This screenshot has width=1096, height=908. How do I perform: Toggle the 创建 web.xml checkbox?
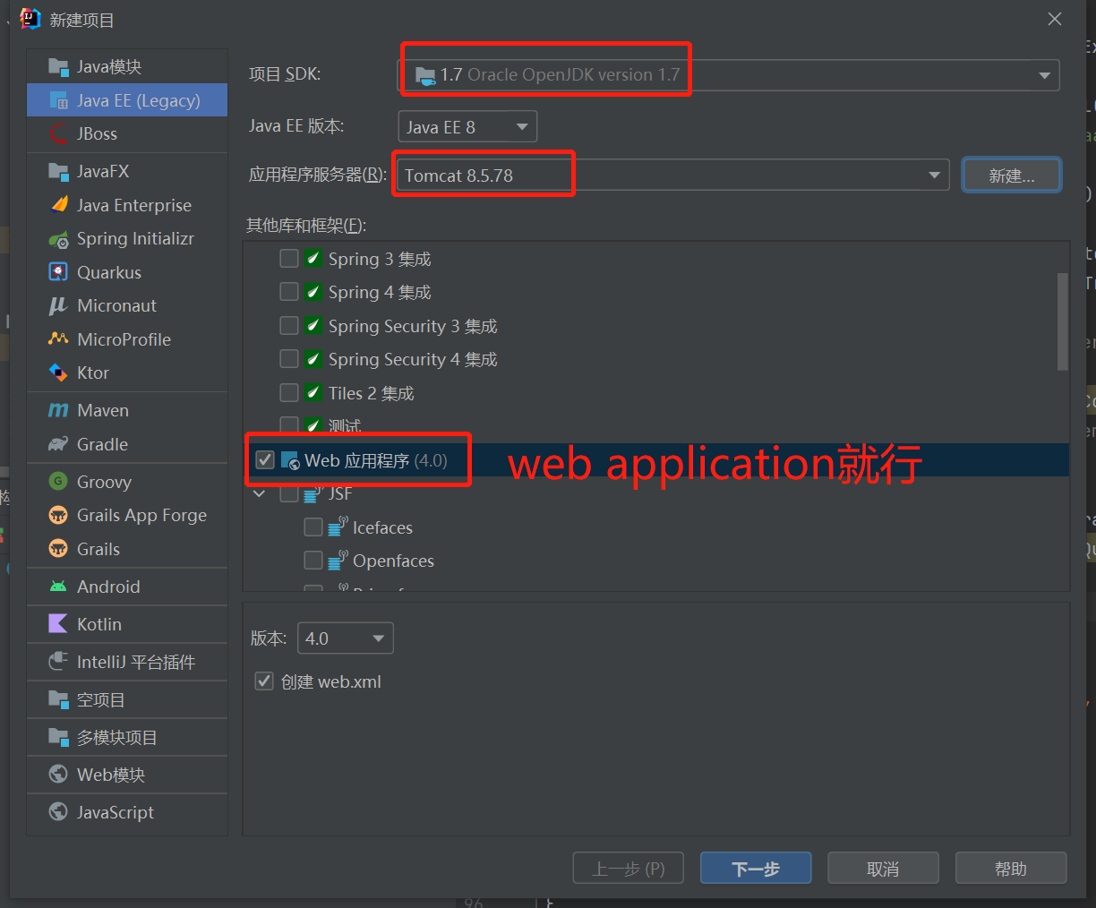click(x=264, y=681)
